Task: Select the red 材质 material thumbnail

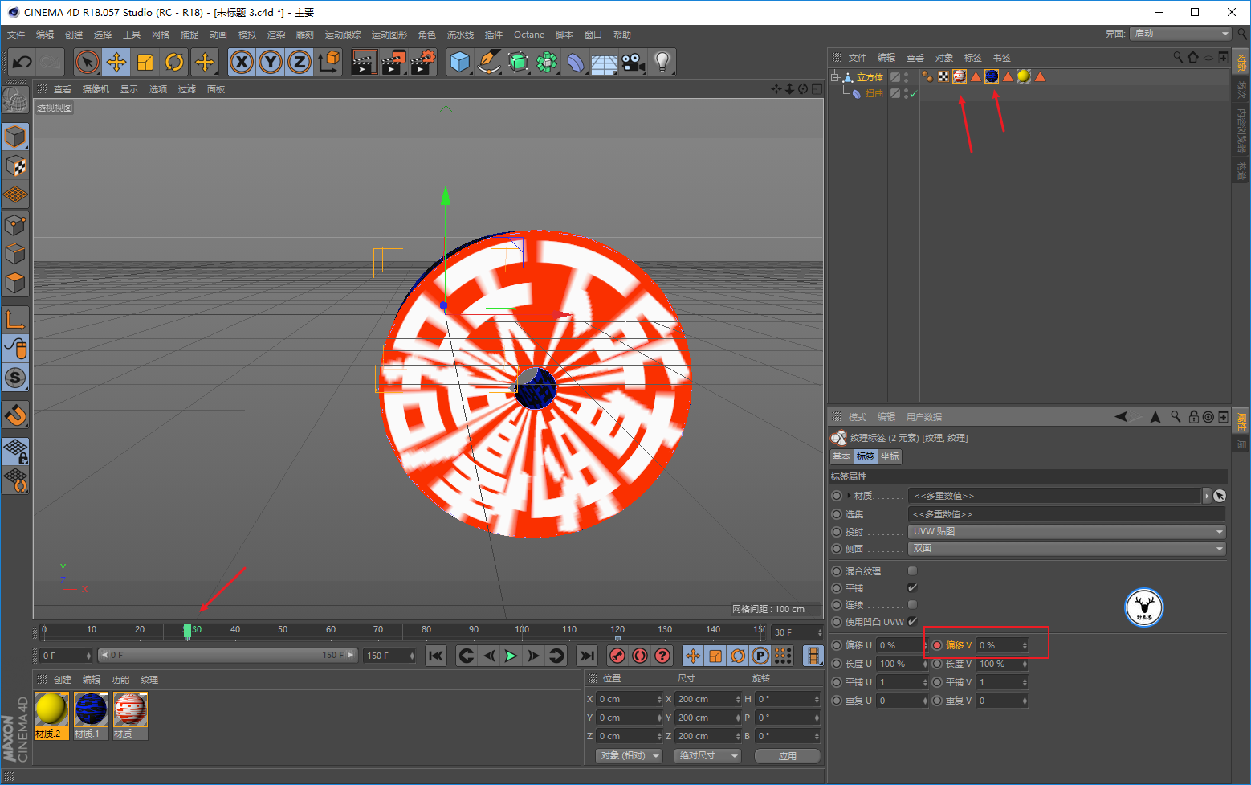Action: coord(130,710)
